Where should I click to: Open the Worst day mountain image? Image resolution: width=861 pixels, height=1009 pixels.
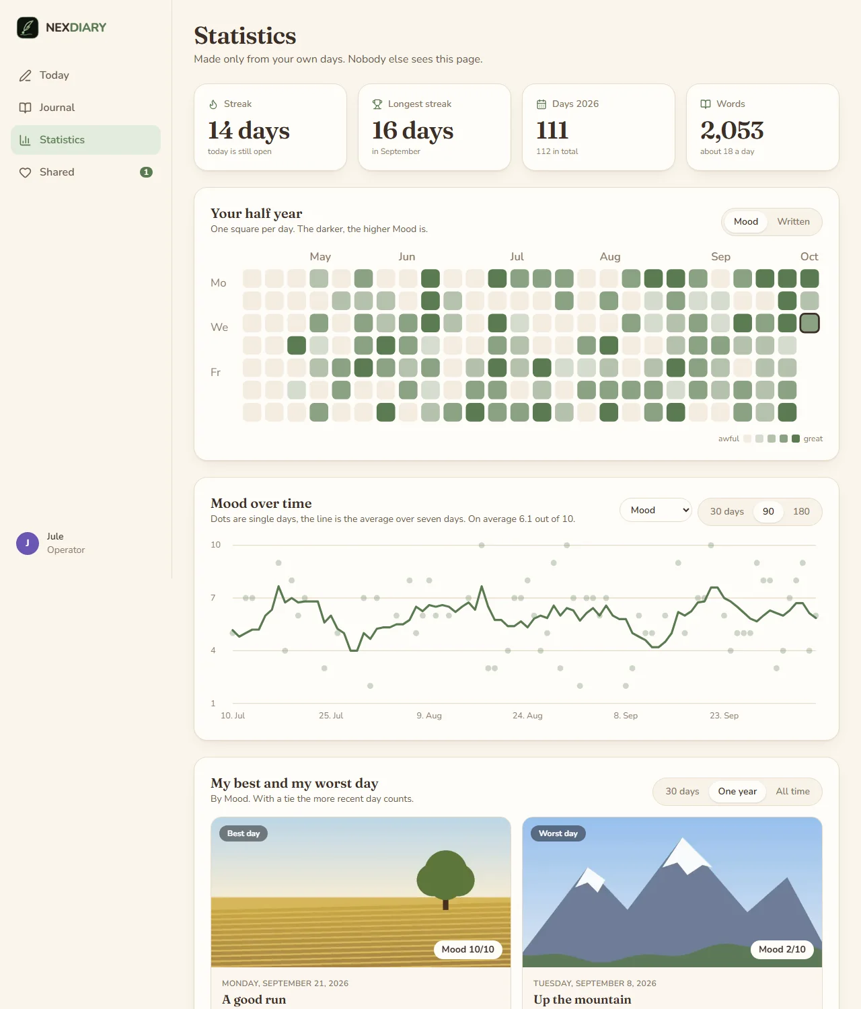click(672, 892)
